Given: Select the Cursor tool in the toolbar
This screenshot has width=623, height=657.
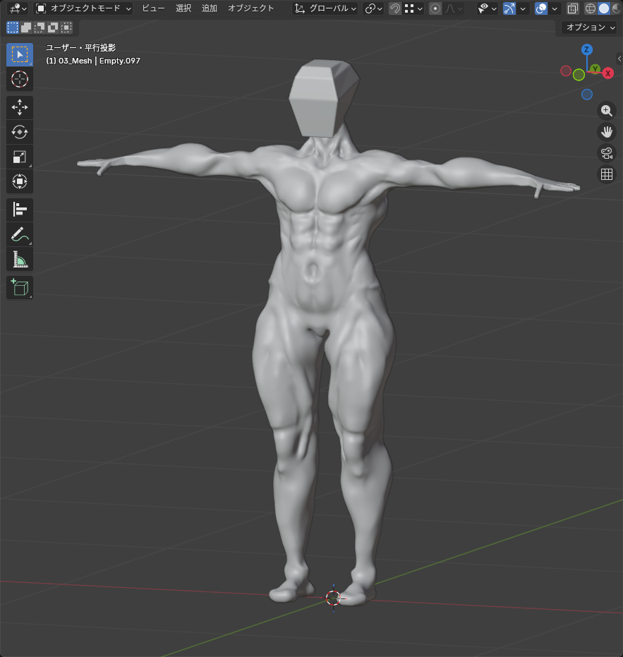Looking at the screenshot, I should point(20,79).
